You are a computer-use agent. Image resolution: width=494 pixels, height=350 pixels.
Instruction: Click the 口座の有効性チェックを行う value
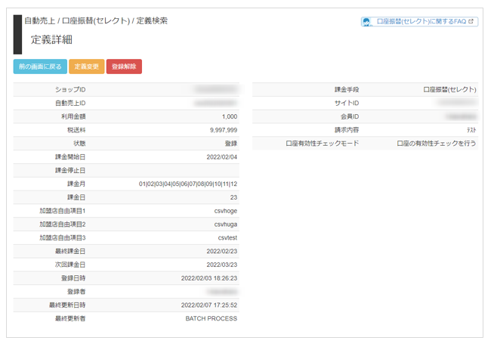click(x=437, y=144)
